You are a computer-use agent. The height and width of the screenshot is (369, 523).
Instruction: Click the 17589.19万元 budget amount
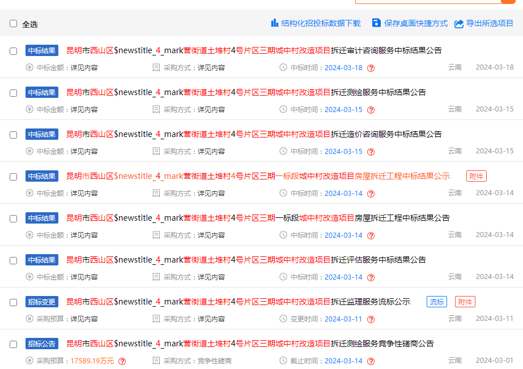(x=92, y=361)
